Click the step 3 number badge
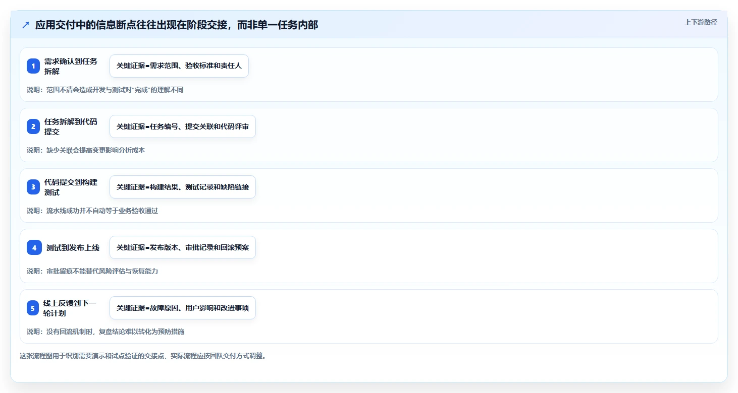This screenshot has height=393, width=738. tap(33, 187)
